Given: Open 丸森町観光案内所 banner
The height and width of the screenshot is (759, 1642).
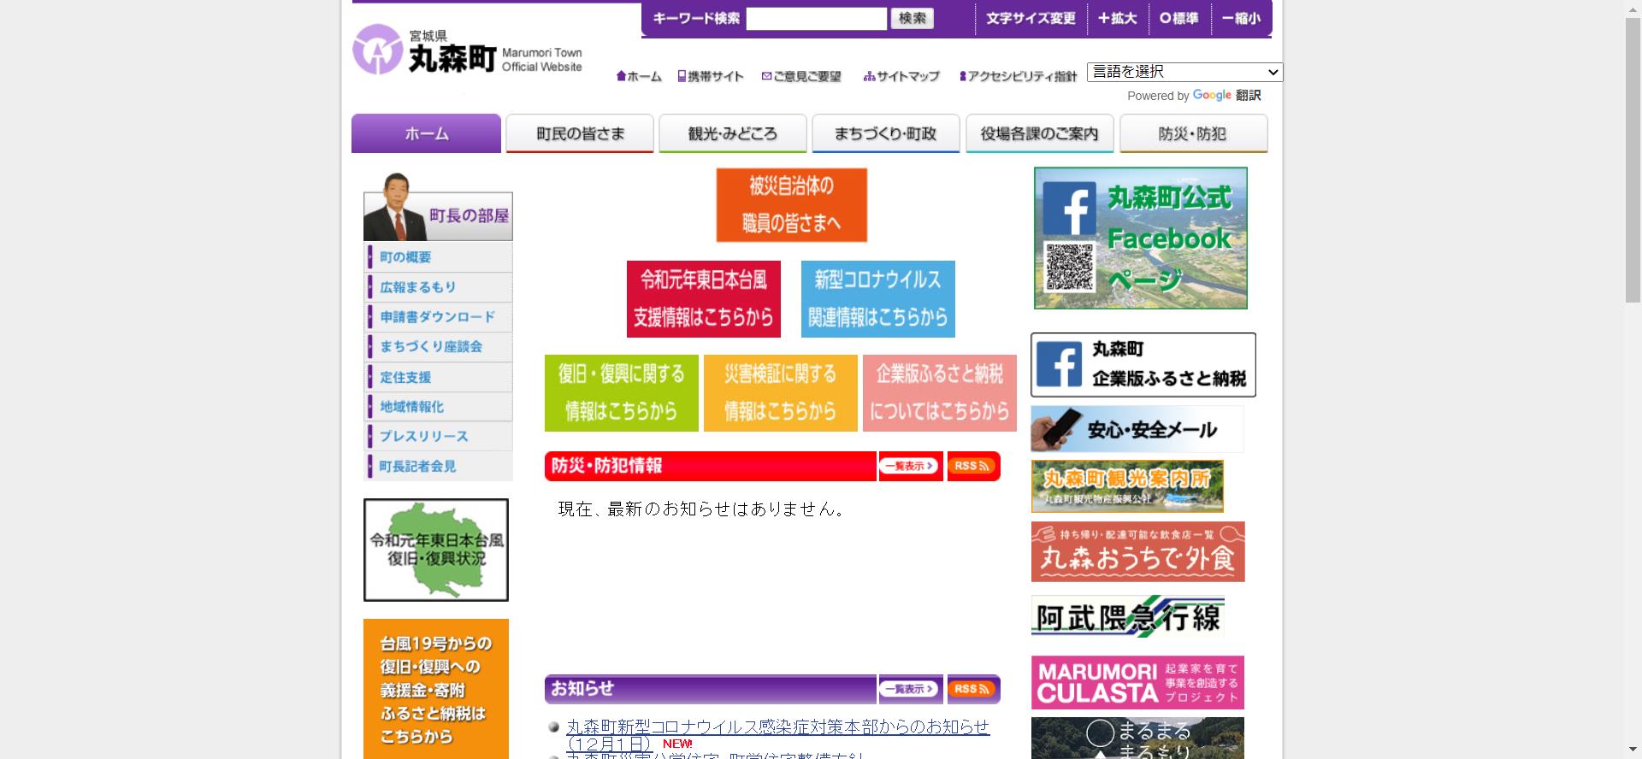Looking at the screenshot, I should [x=1127, y=486].
